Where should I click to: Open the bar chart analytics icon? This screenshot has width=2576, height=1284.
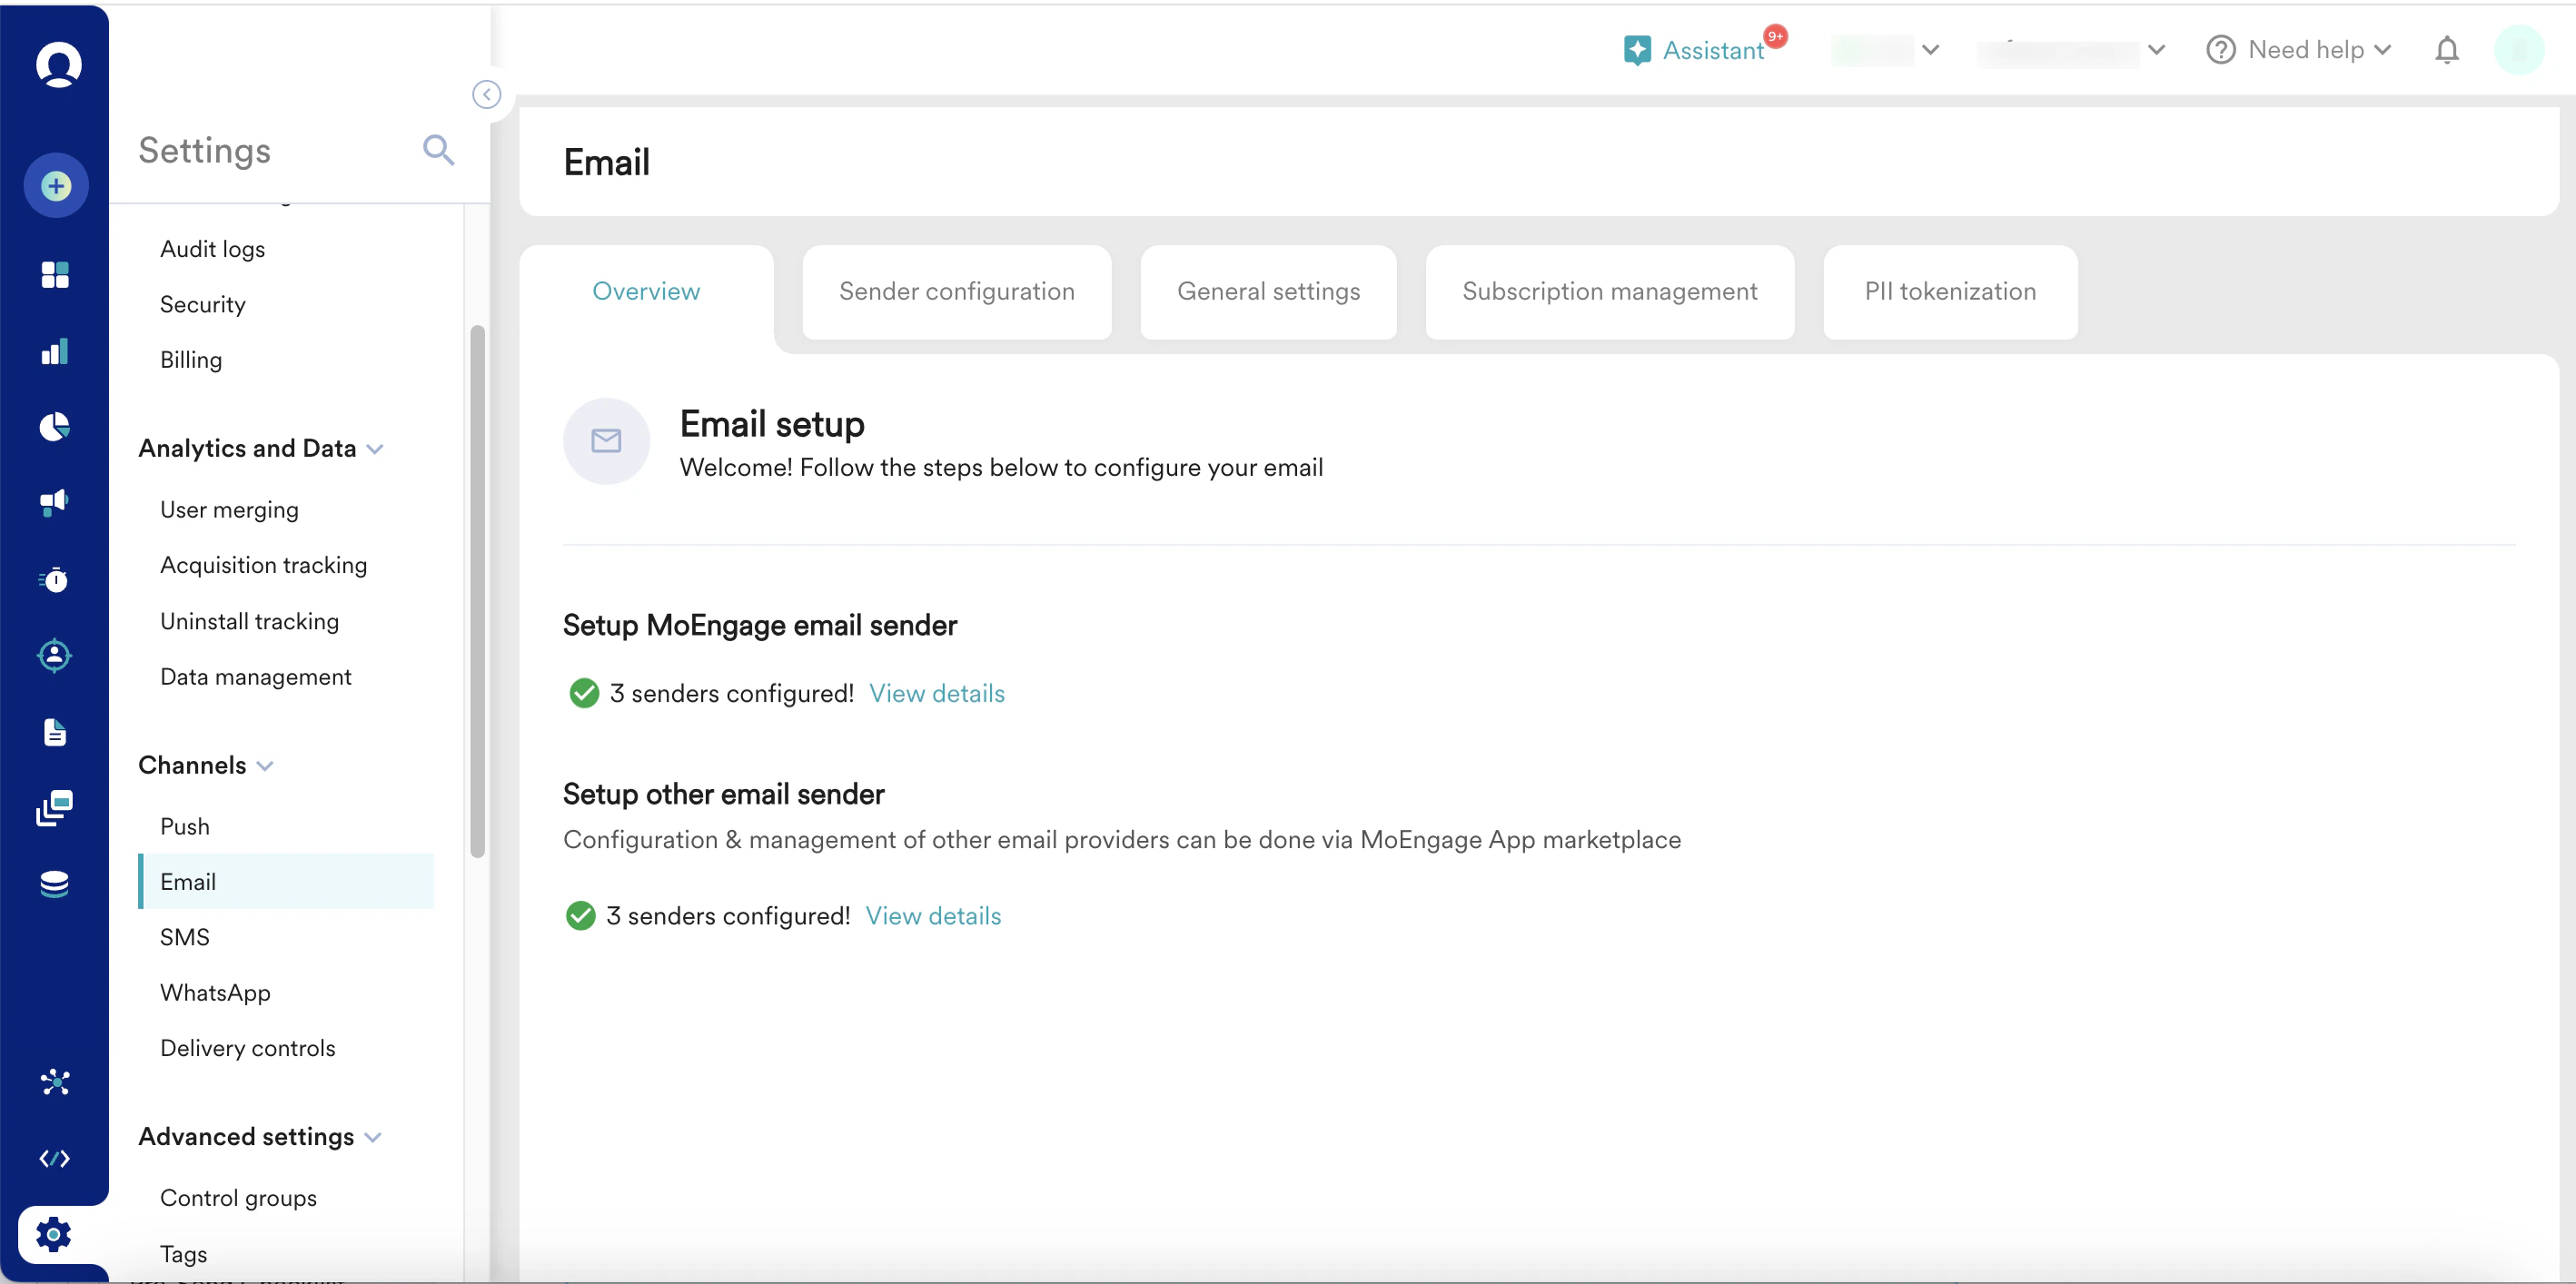(x=55, y=351)
